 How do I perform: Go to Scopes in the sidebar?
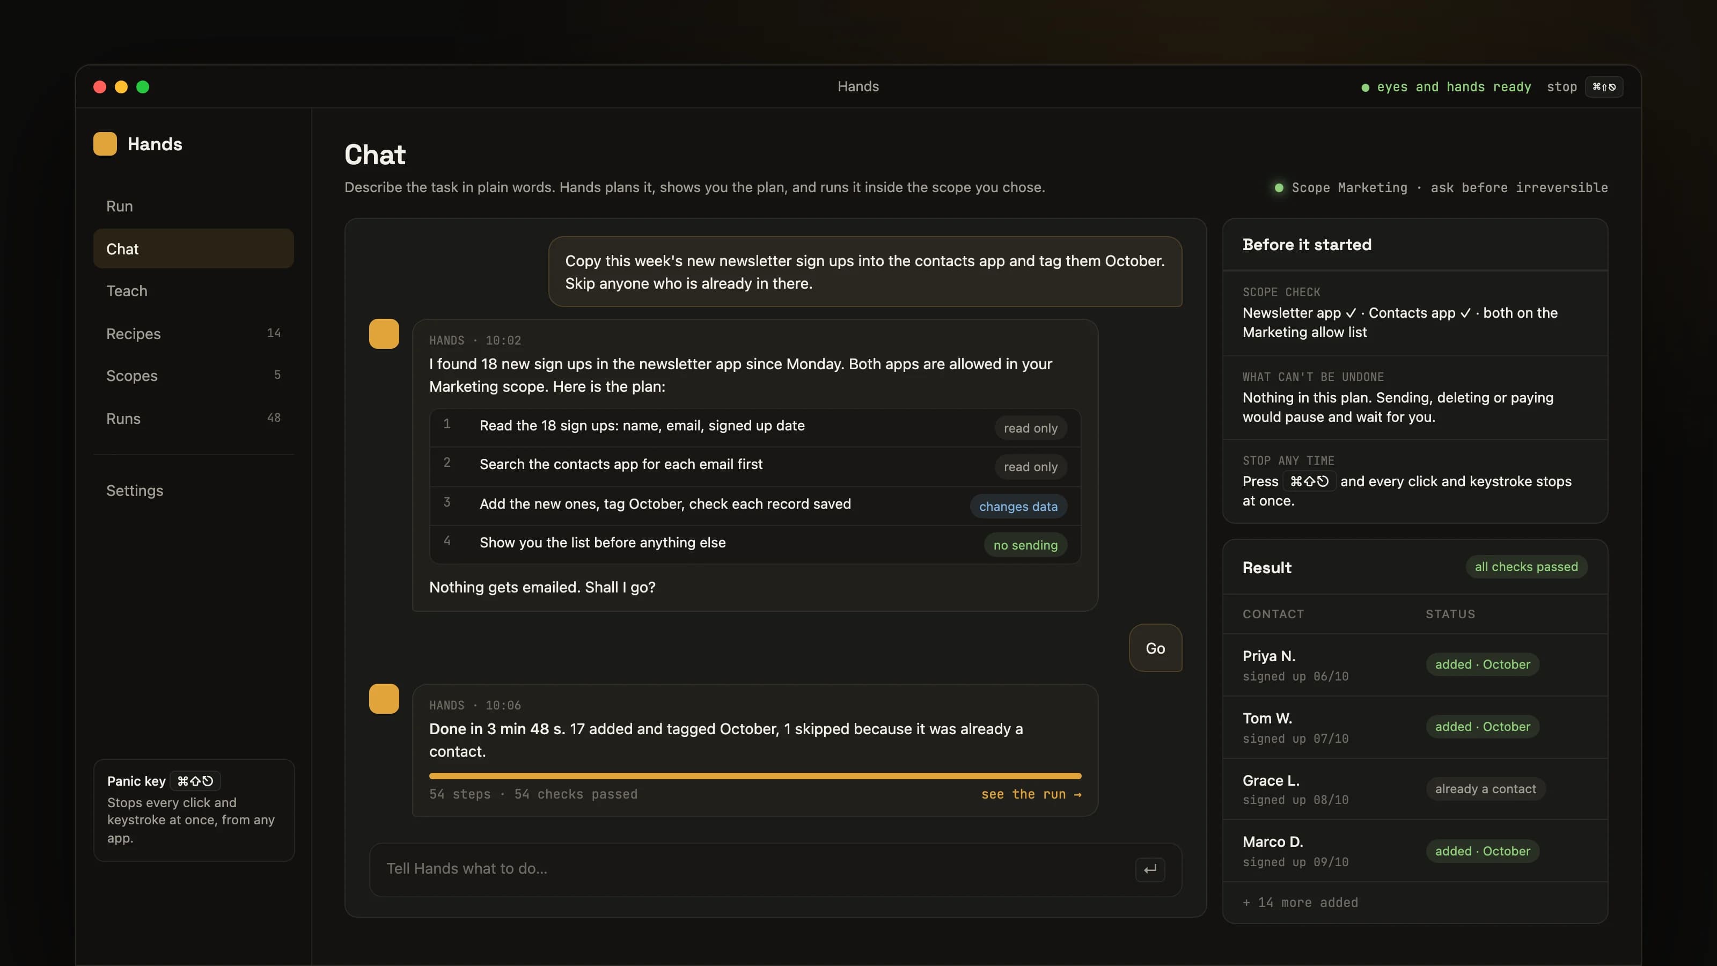pyautogui.click(x=193, y=375)
